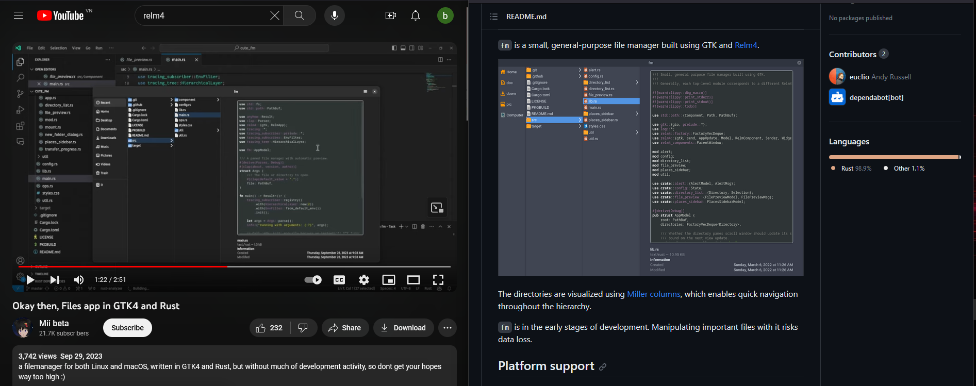Open YouTube notifications bell
The width and height of the screenshot is (976, 386).
coord(416,15)
